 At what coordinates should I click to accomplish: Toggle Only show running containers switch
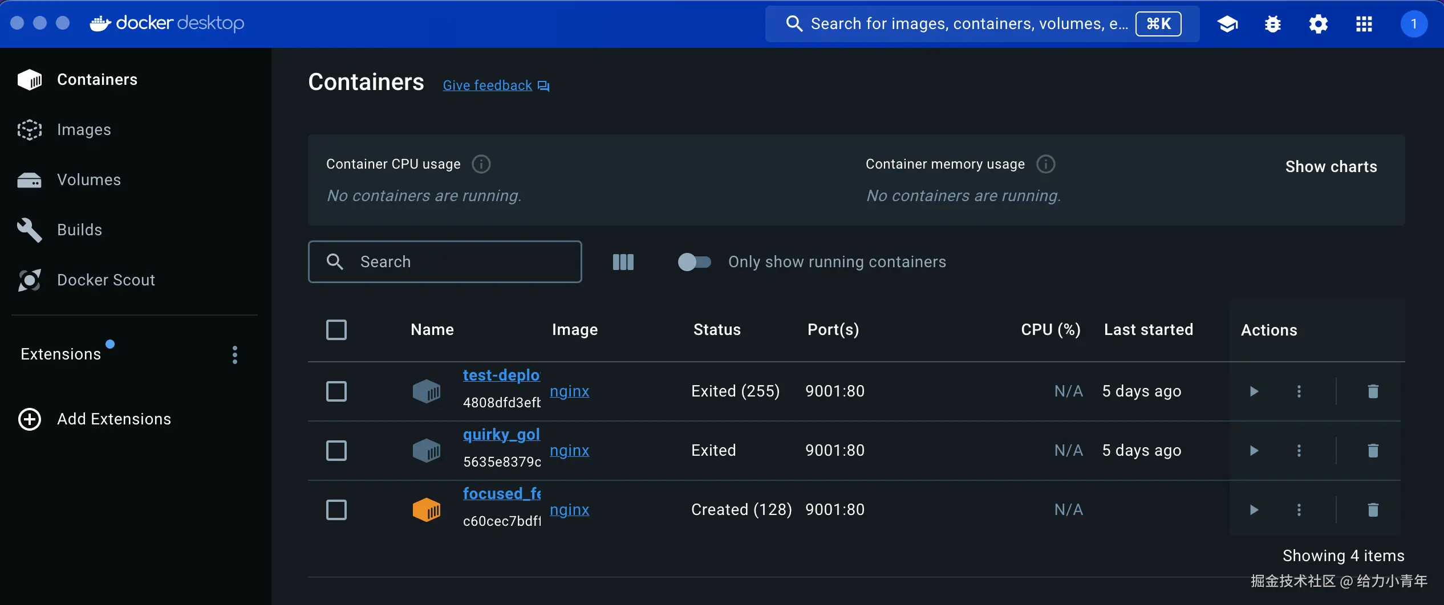tap(694, 262)
